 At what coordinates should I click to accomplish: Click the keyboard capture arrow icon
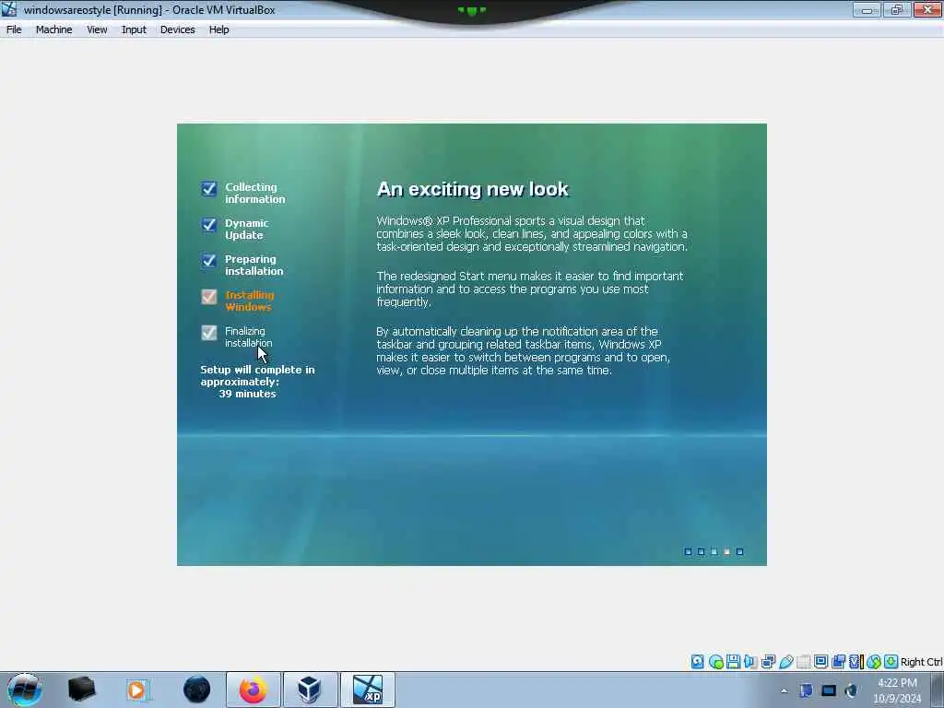(891, 662)
